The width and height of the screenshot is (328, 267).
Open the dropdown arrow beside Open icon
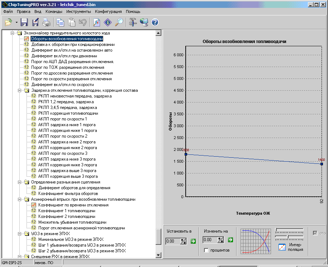click(17, 23)
